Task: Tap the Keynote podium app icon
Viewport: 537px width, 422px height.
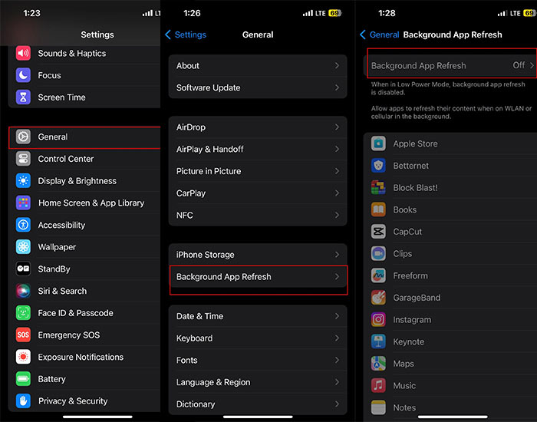Action: coord(378,341)
